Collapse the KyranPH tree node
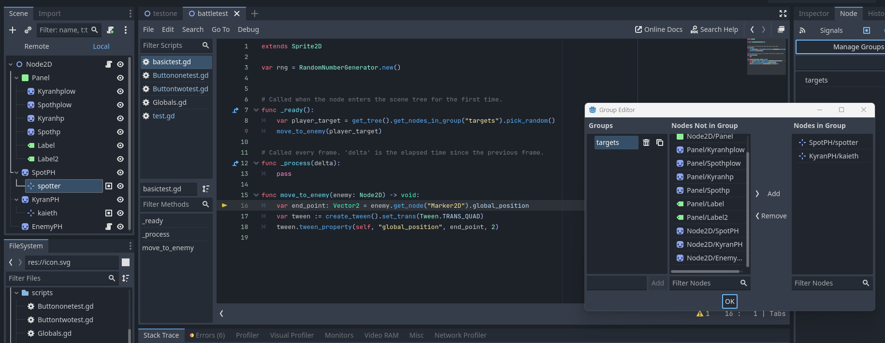885x343 pixels. [16, 200]
